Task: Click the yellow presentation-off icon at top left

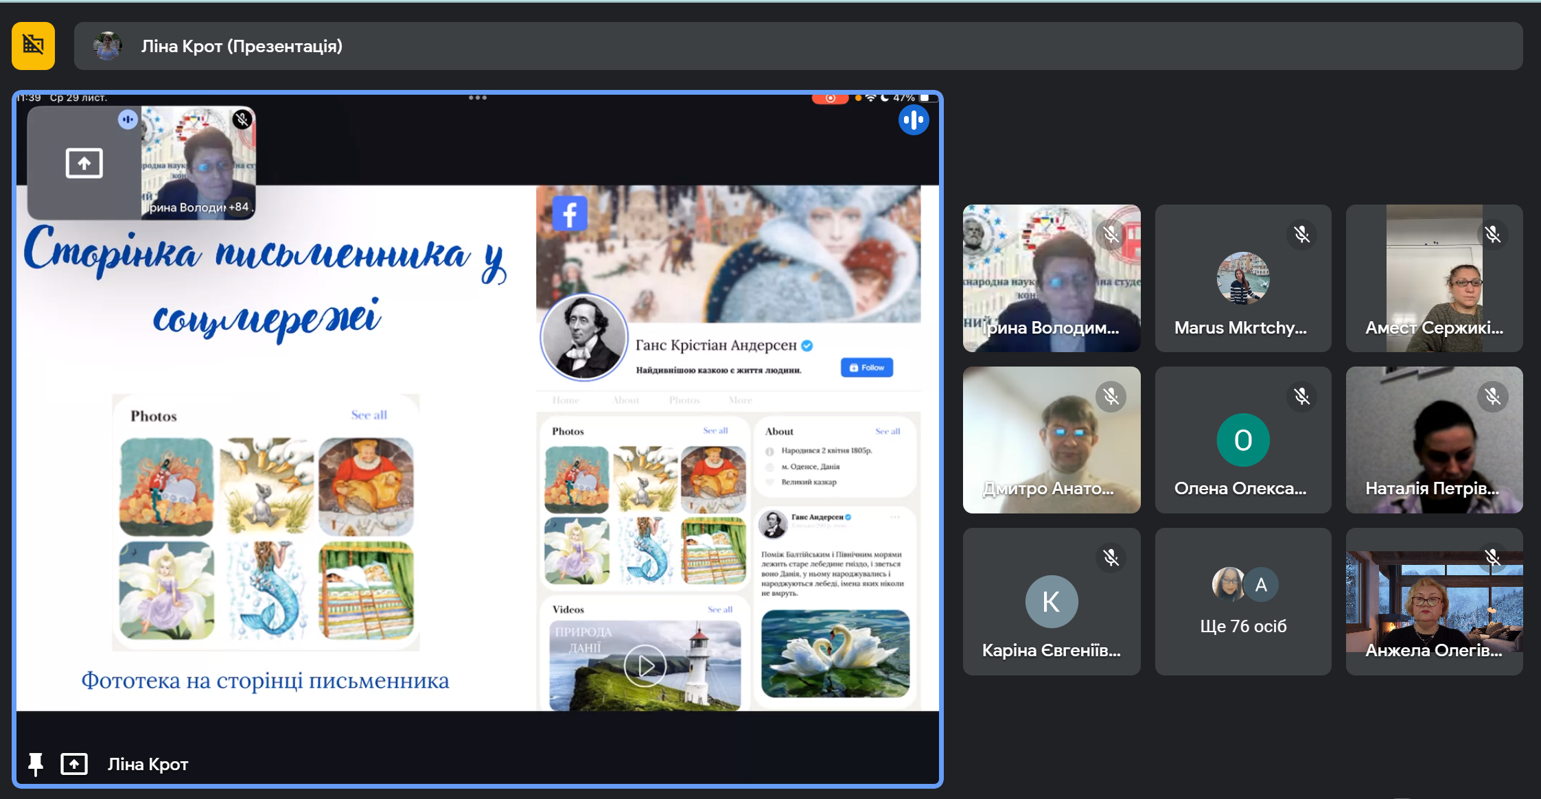Action: (x=33, y=46)
